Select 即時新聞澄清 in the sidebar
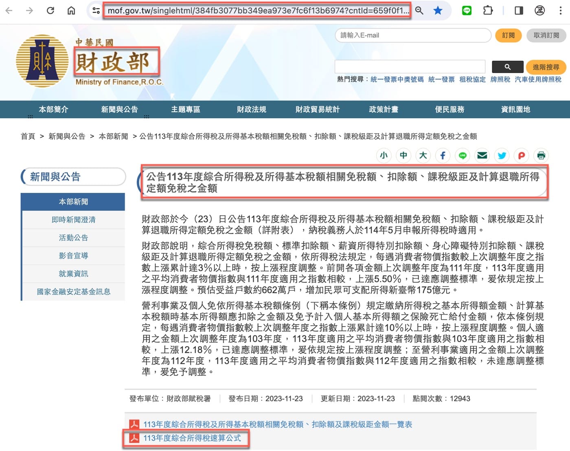Image resolution: width=570 pixels, height=451 pixels. tap(73, 220)
